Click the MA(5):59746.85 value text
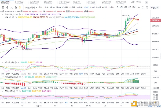The width and height of the screenshot is (161, 108). point(25,17)
